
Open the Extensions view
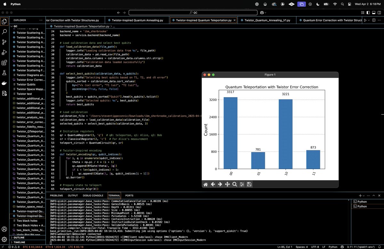4,63
